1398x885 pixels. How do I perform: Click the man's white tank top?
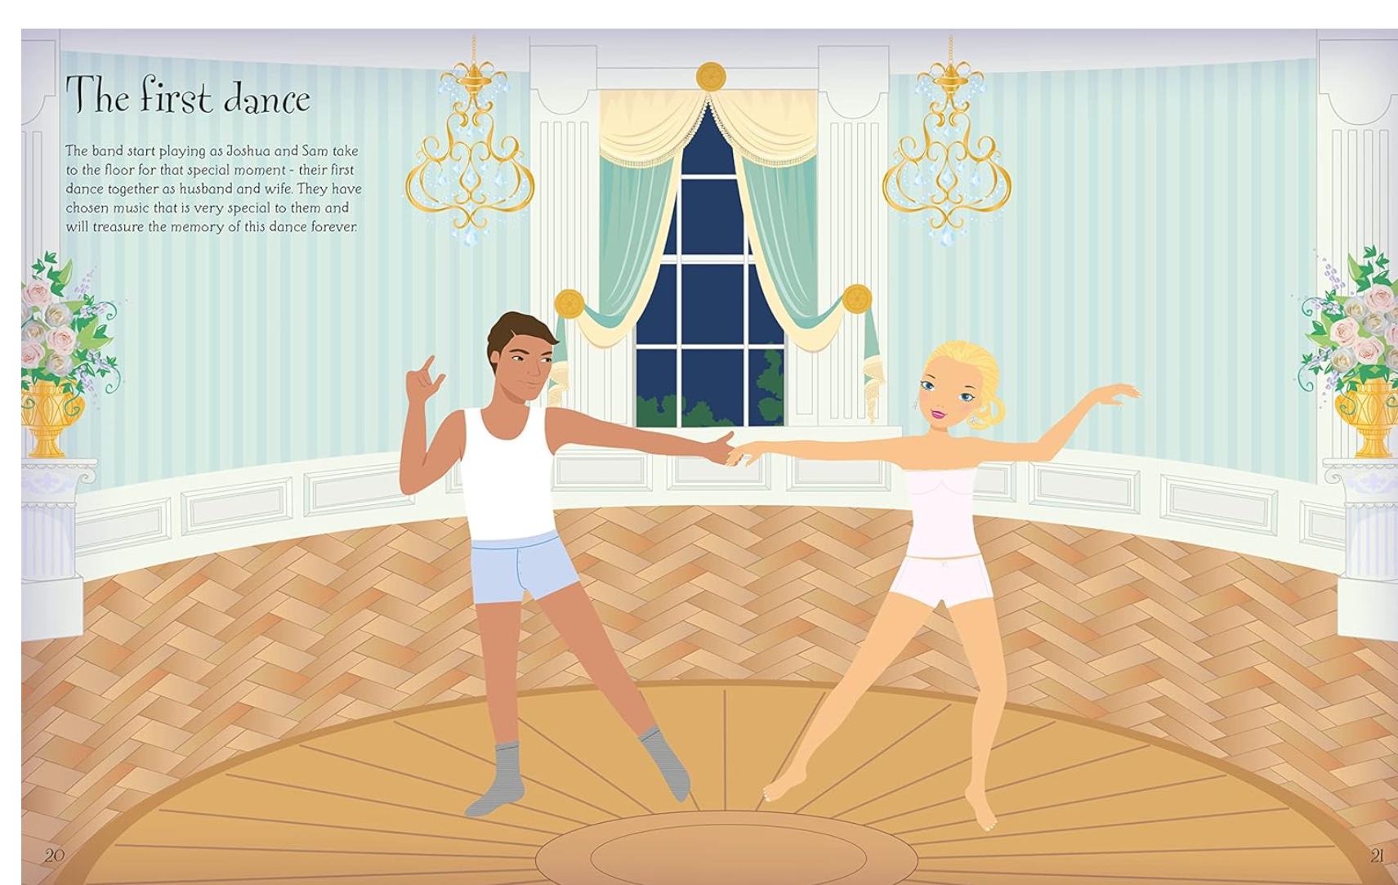(x=507, y=474)
